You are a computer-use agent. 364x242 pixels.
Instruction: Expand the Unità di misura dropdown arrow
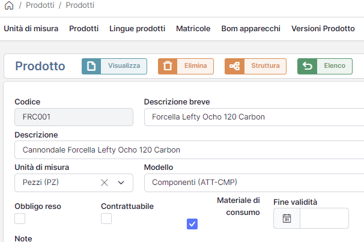coord(121,183)
